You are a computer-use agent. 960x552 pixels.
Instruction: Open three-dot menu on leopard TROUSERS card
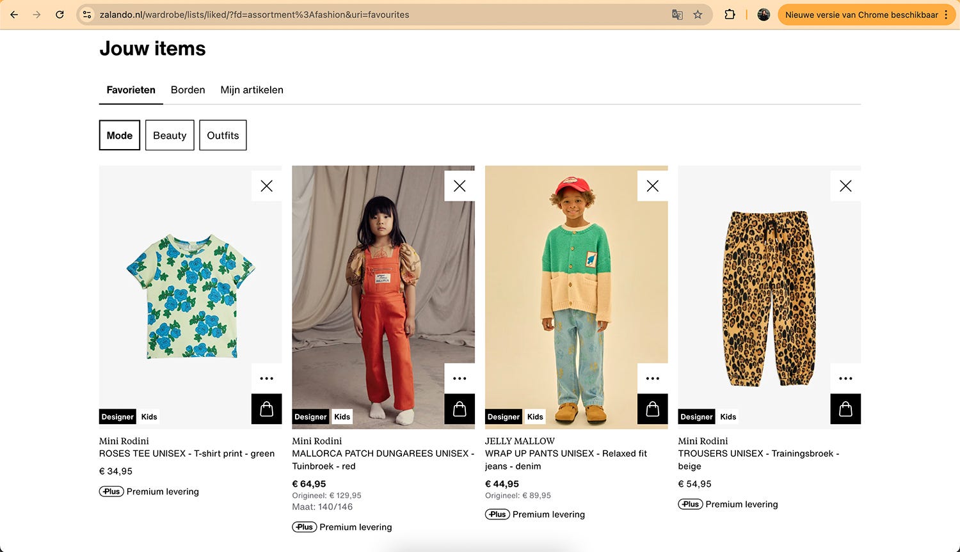845,379
